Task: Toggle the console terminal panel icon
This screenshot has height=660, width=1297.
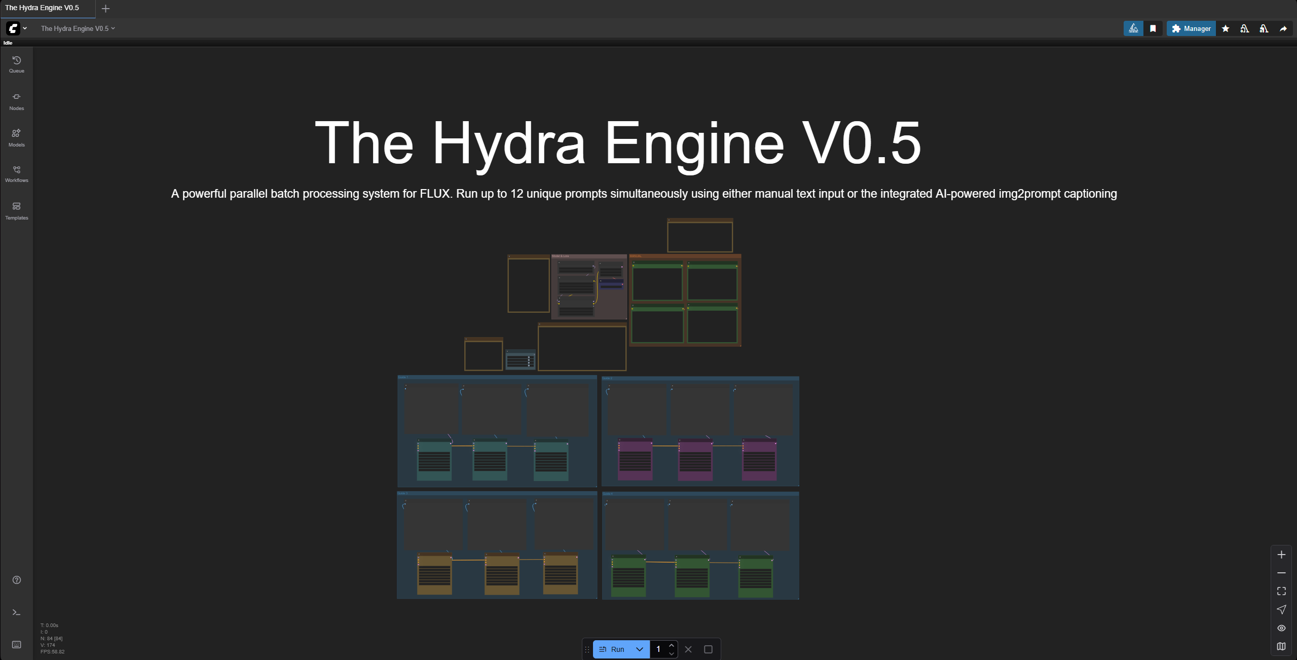Action: tap(17, 612)
